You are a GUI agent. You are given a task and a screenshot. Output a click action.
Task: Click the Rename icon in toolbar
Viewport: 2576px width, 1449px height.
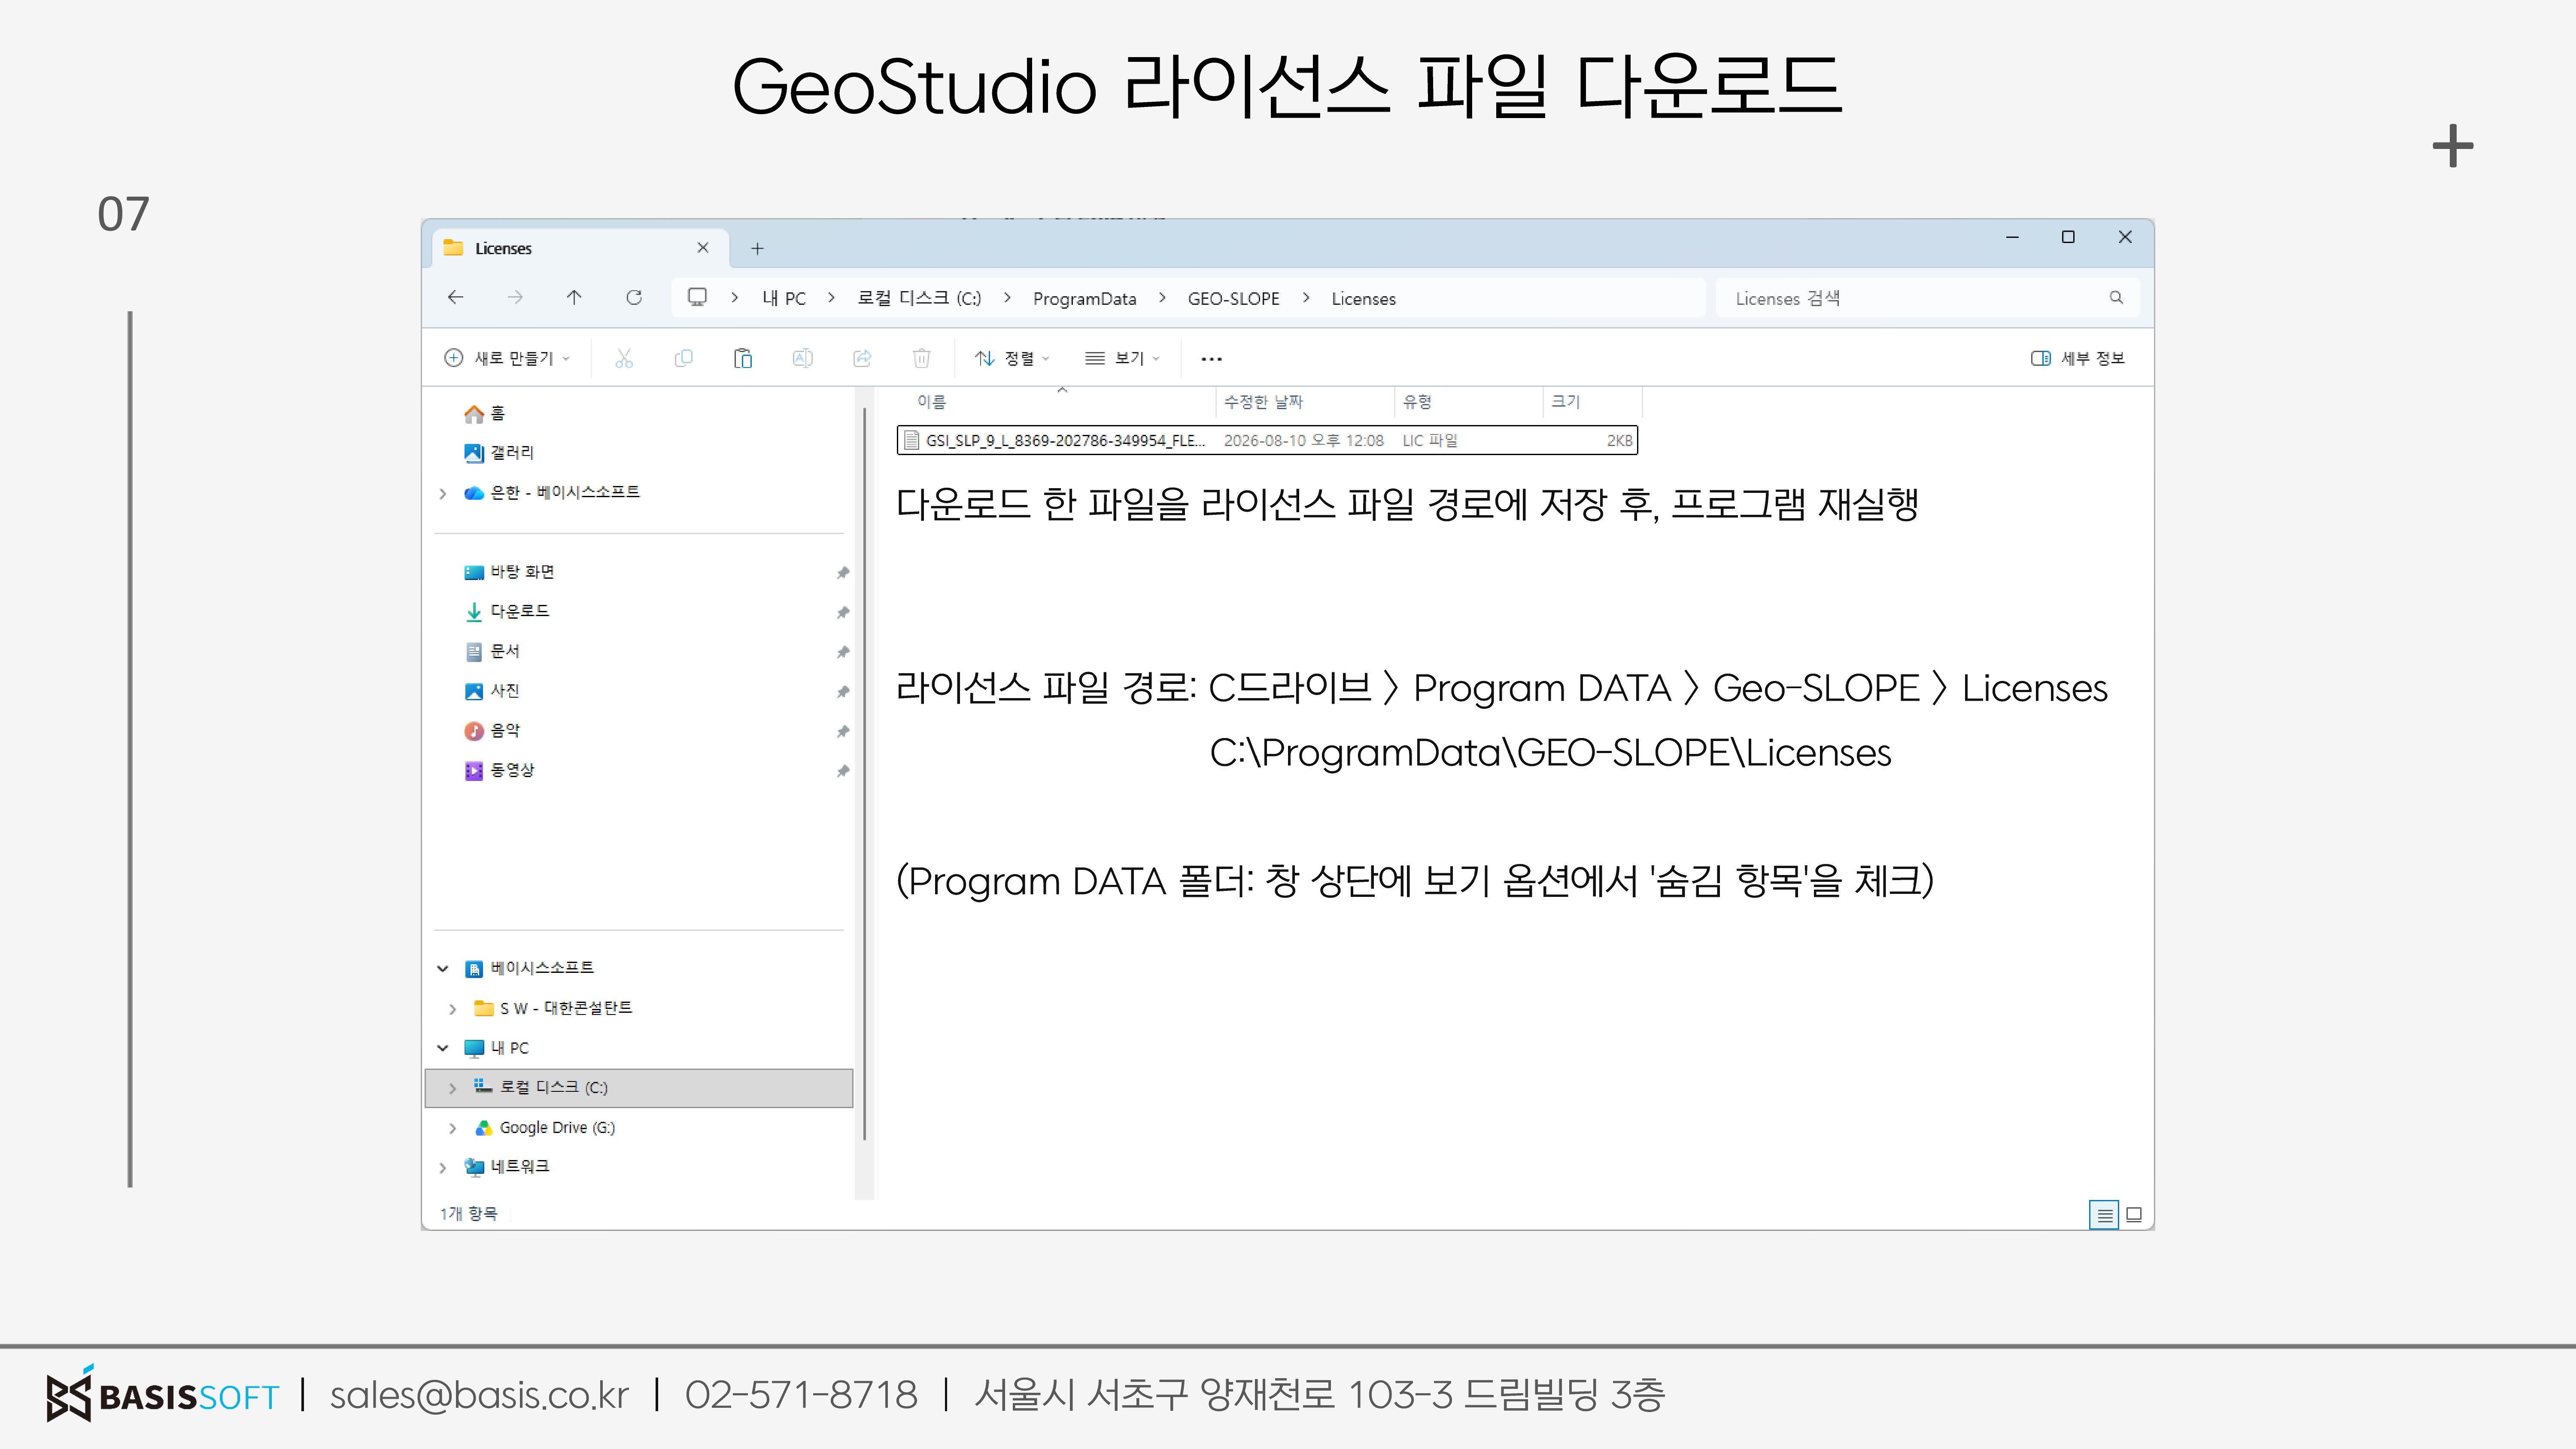point(803,358)
